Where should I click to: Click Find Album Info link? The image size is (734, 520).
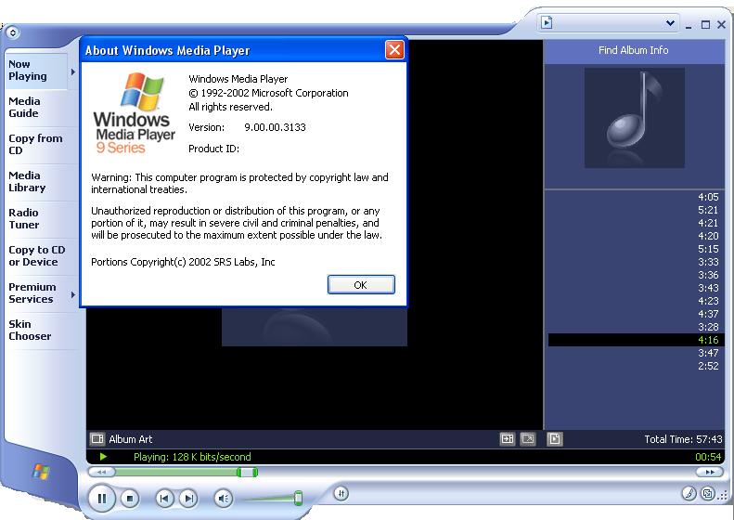[x=634, y=50]
